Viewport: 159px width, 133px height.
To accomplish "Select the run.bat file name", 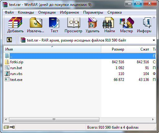I will point(16,68).
